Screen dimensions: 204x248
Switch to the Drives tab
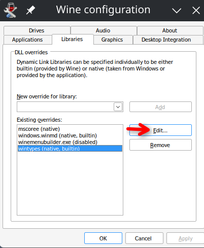pyautogui.click(x=37, y=30)
